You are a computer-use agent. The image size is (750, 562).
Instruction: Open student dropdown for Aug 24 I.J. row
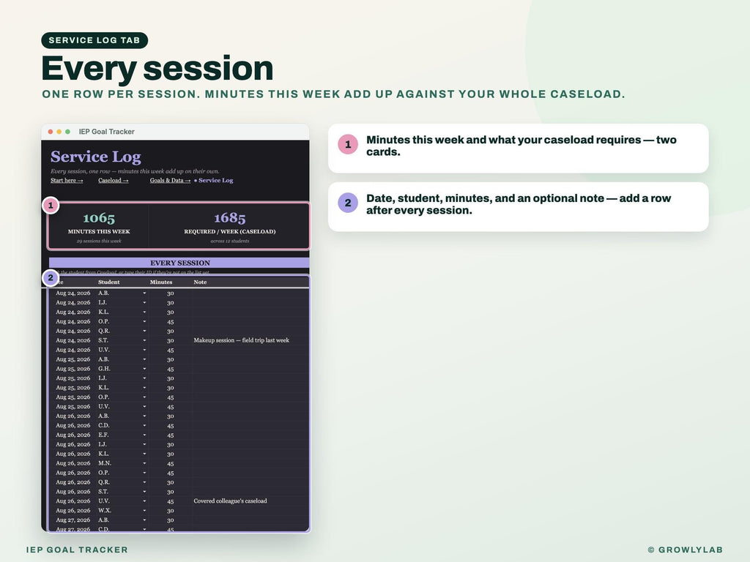pos(144,302)
